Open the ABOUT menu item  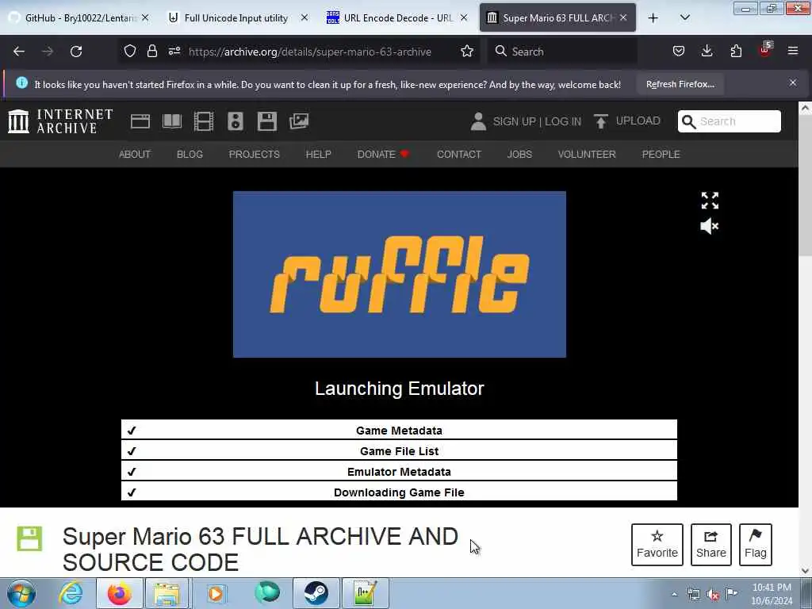pos(135,155)
